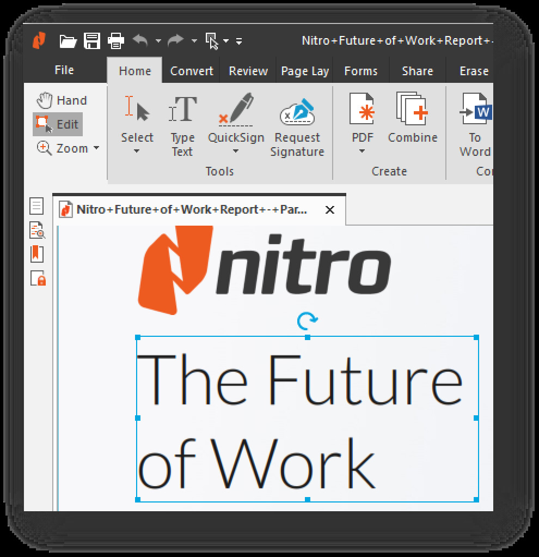Open the Forms ribbon tab
539x557 pixels.
361,71
